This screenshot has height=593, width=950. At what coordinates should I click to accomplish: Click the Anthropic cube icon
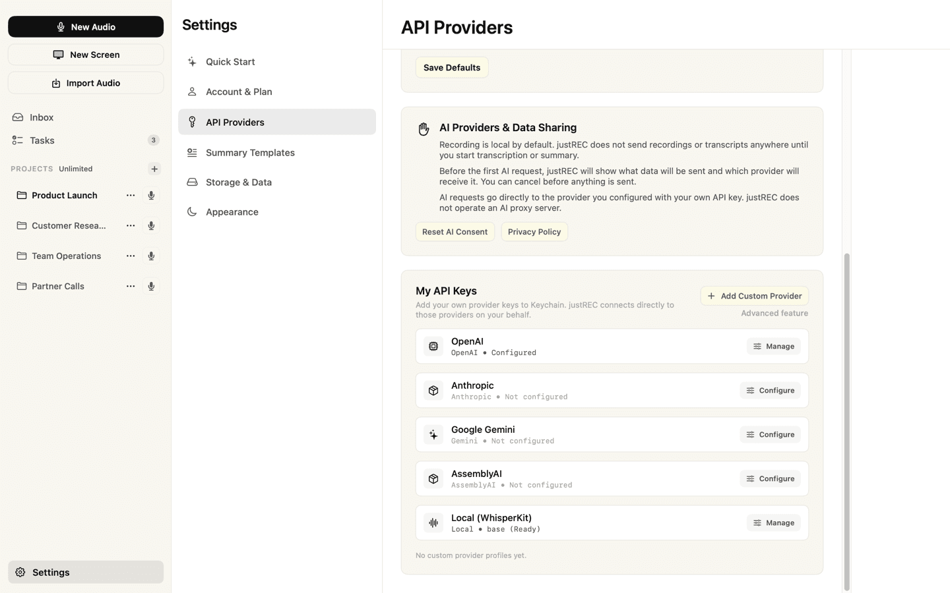click(433, 390)
